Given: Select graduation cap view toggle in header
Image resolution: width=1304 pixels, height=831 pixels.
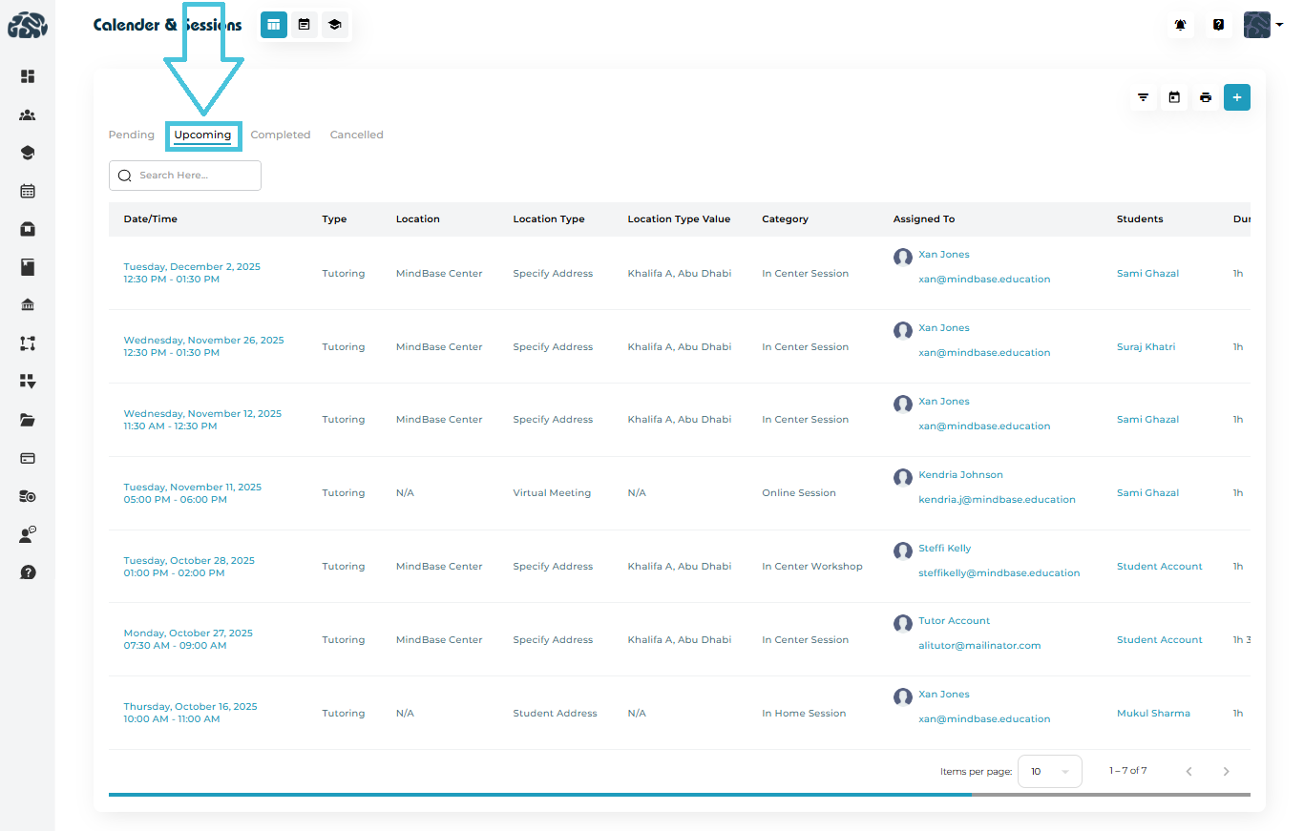Looking at the screenshot, I should pos(334,25).
